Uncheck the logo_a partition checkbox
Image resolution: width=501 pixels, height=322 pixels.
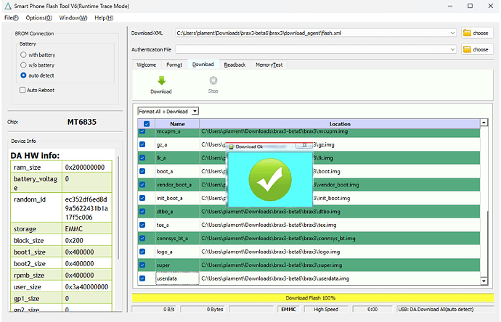pos(142,252)
